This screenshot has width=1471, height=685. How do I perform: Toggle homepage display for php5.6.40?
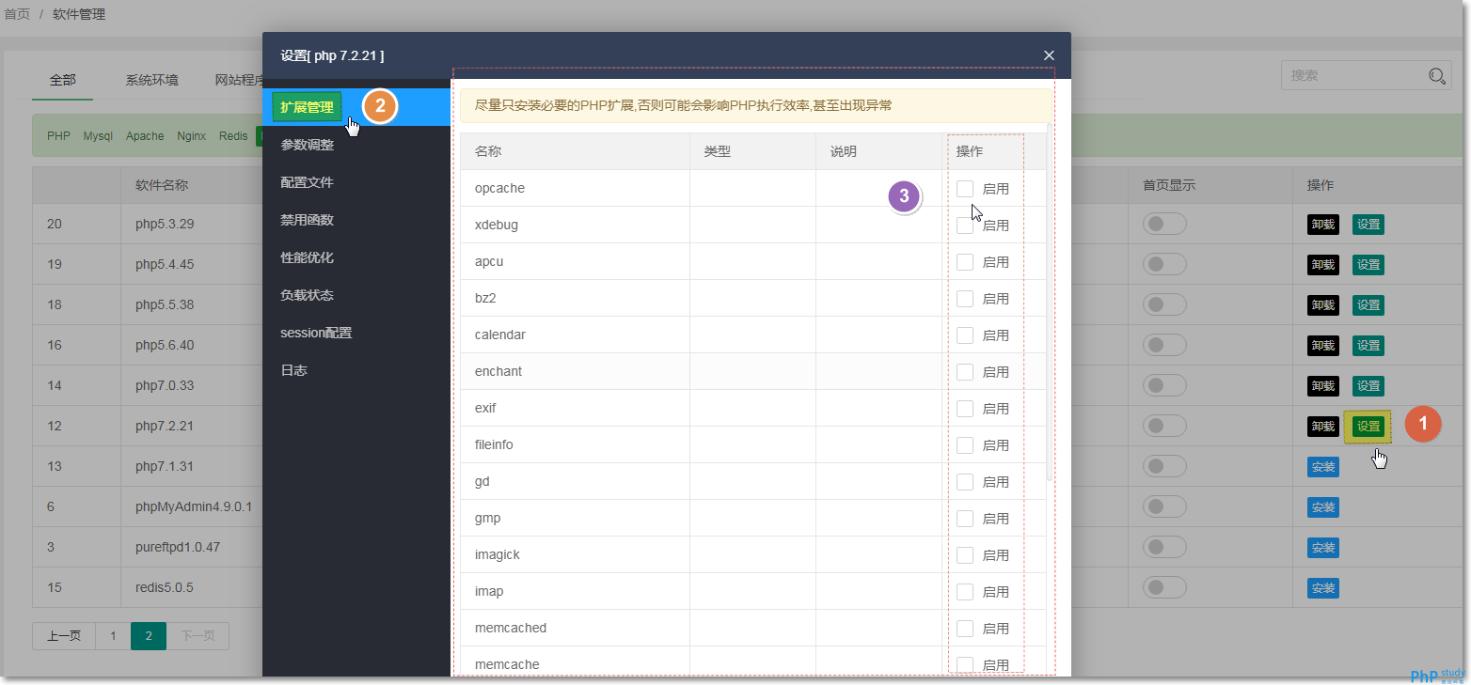pos(1163,345)
